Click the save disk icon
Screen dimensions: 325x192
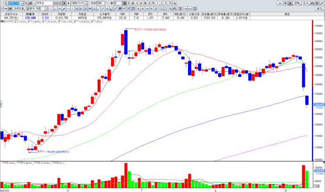[x=317, y=3]
